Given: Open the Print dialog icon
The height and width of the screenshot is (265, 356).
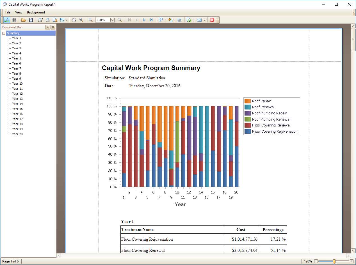Looking at the screenshot, I should pyautogui.click(x=40, y=20).
